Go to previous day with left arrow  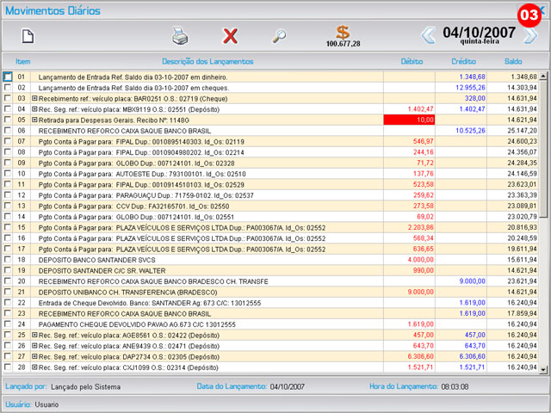coord(428,35)
